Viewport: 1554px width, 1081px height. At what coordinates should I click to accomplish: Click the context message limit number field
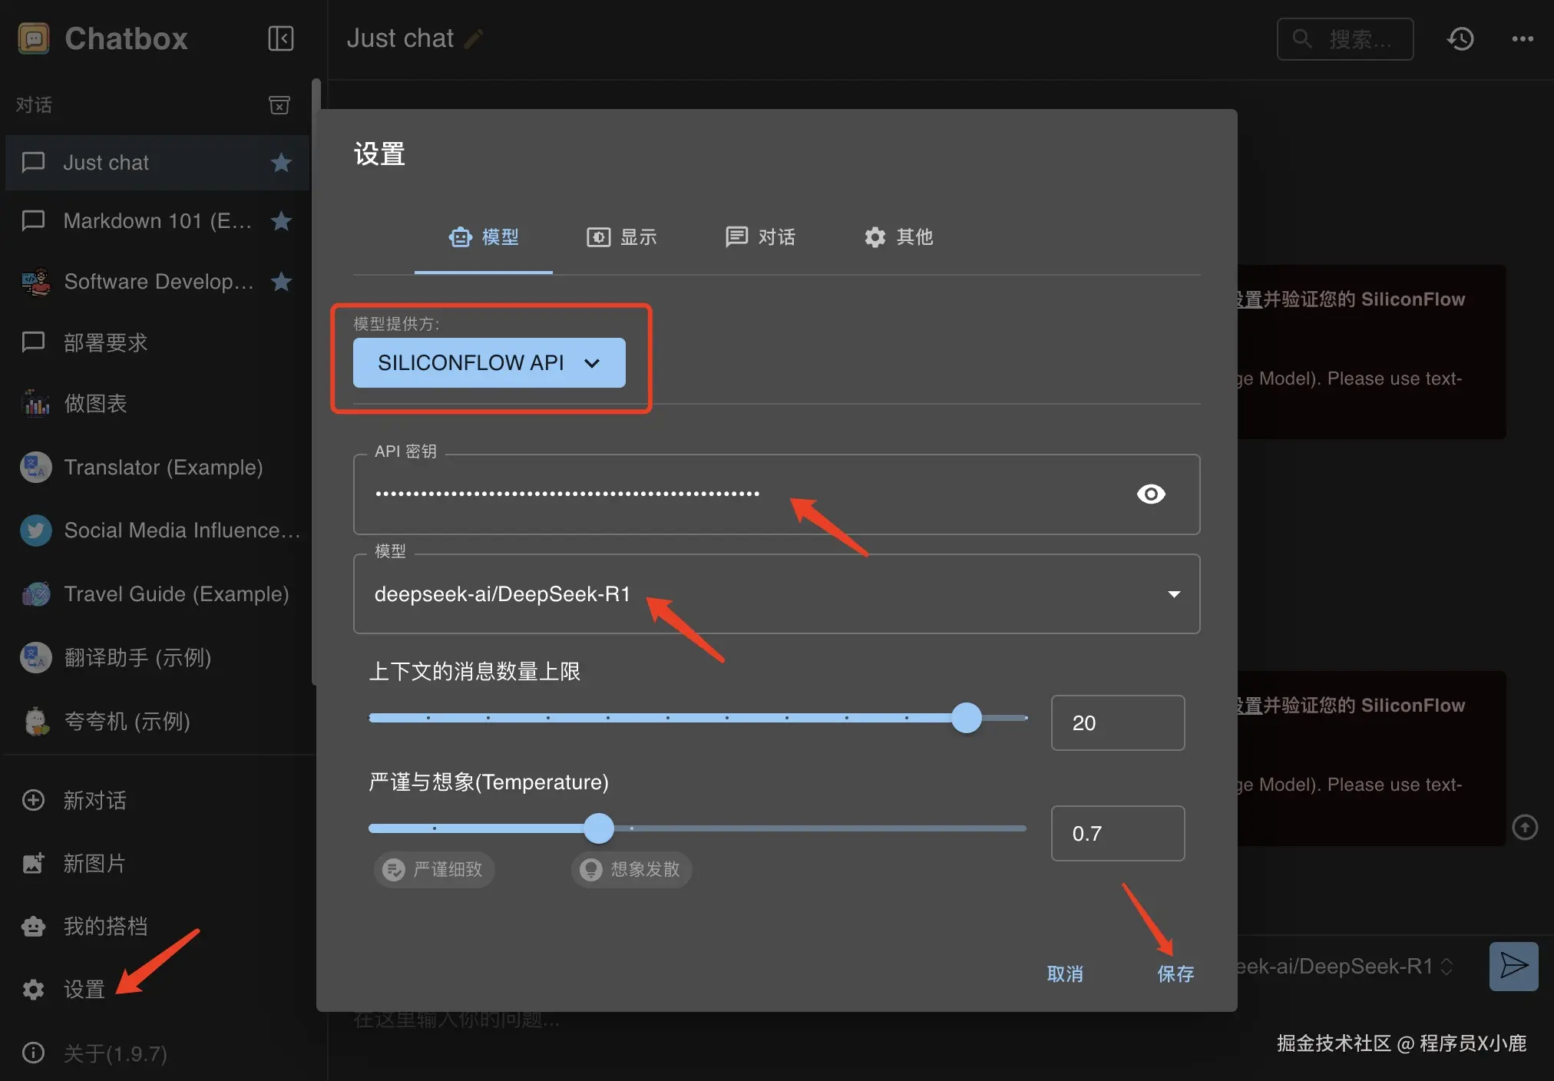(1116, 722)
